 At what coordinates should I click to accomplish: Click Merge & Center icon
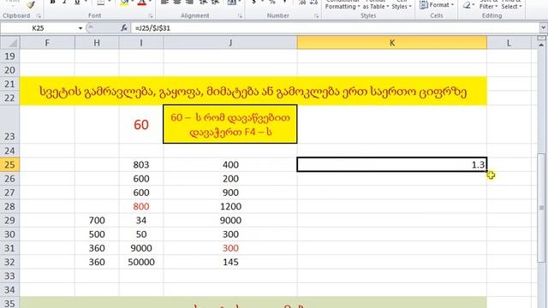coord(231,2)
